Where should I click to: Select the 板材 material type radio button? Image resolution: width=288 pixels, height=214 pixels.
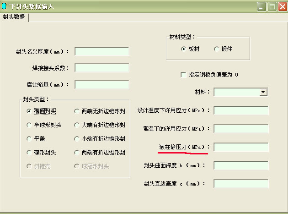(184, 49)
